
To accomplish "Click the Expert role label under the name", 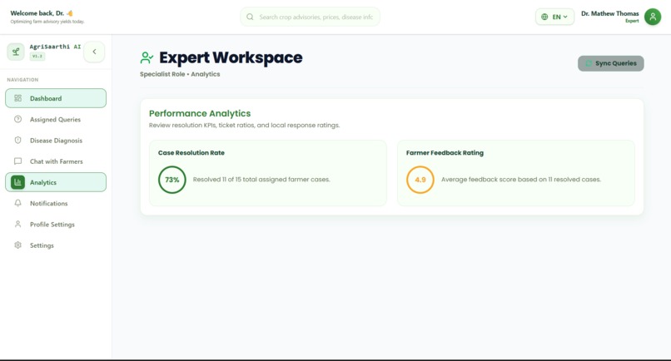I will [x=632, y=21].
